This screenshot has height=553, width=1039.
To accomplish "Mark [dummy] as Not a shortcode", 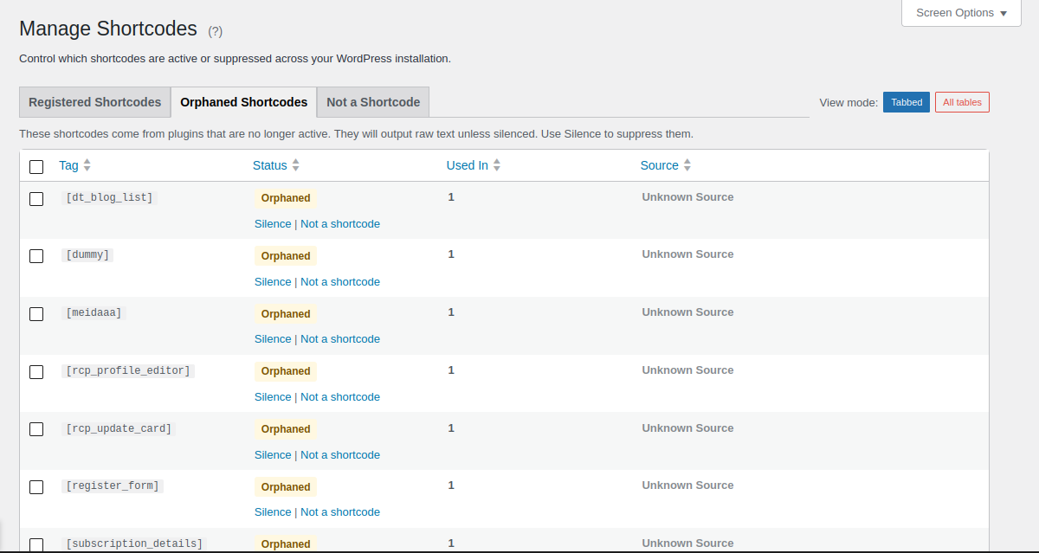I will click(340, 281).
